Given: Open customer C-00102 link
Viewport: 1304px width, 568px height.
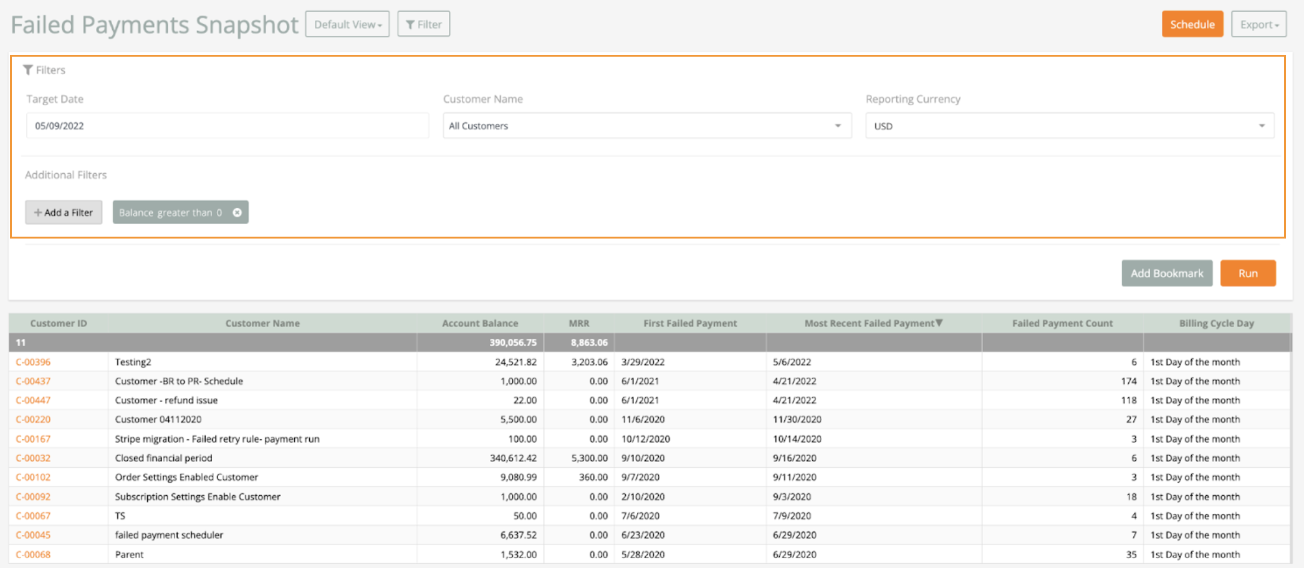Looking at the screenshot, I should 33,478.
